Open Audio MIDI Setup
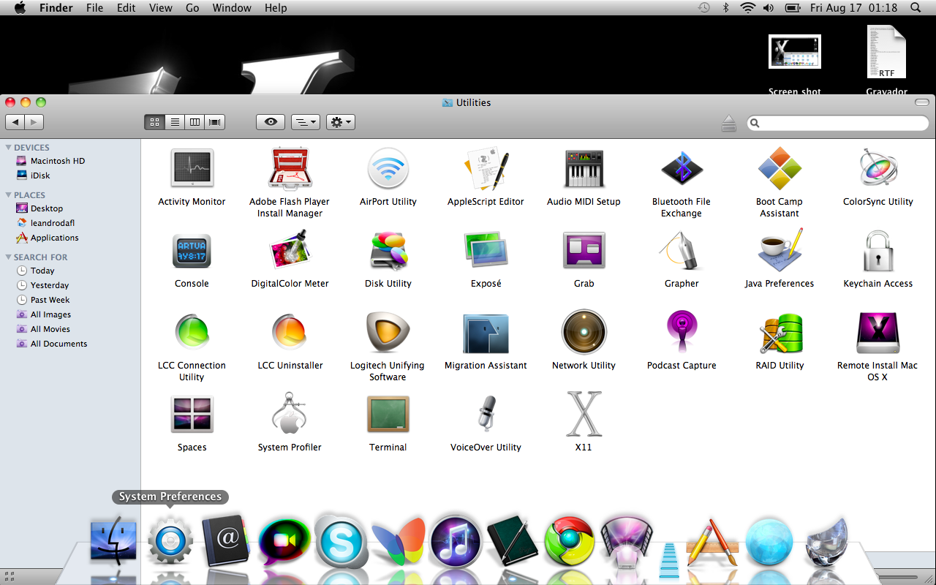 coord(584,169)
